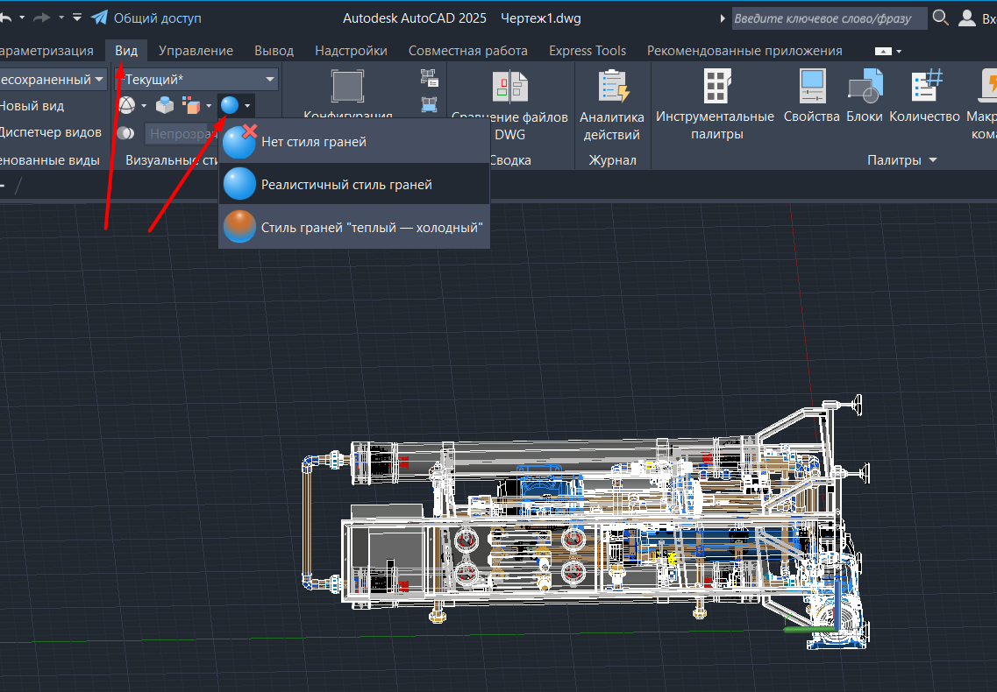Click the Конфигурация viewport configuration icon
Image resolution: width=997 pixels, height=692 pixels.
[347, 88]
